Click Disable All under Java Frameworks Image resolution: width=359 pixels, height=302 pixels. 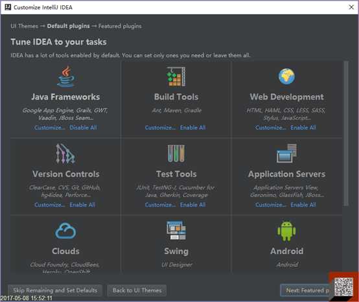[x=83, y=128]
